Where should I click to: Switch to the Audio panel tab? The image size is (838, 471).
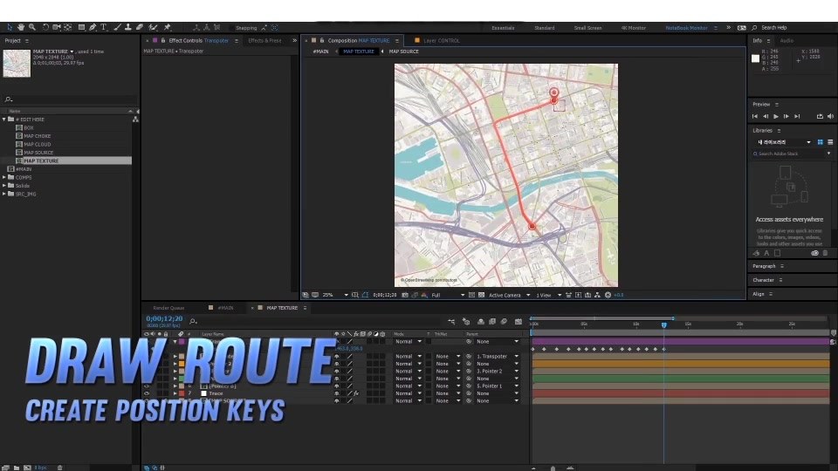point(786,41)
